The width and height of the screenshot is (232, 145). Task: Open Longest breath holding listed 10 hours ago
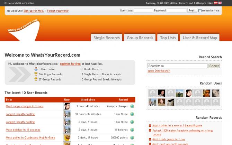point(20,114)
